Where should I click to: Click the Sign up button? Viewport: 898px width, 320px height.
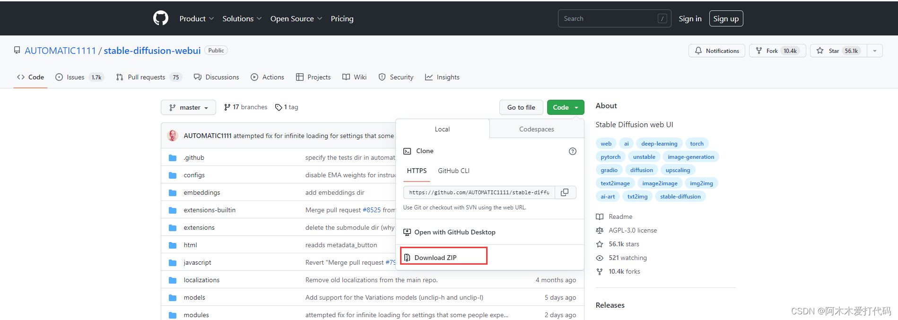(726, 18)
